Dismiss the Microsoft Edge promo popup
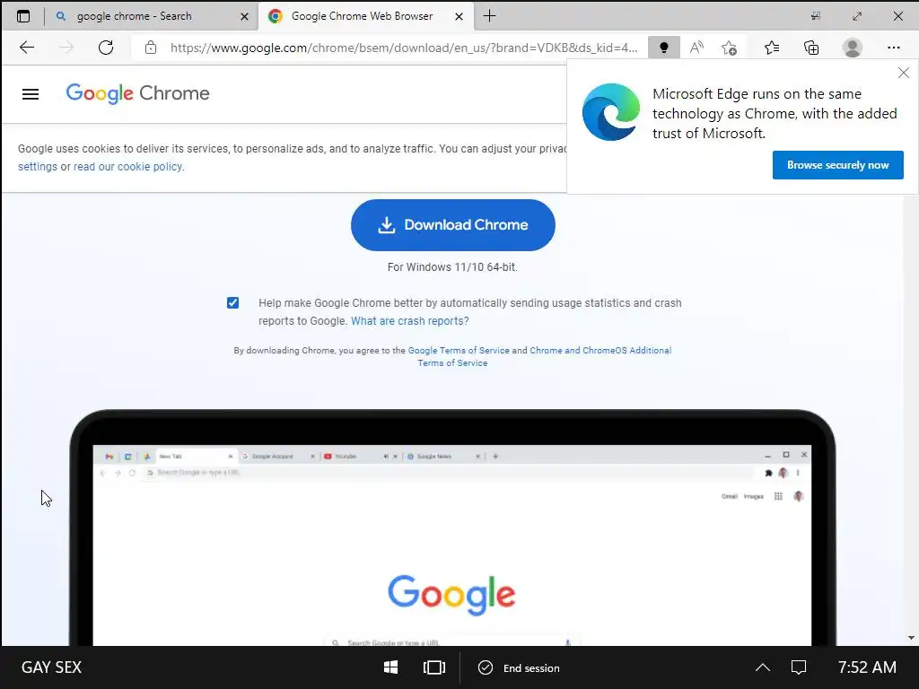The width and height of the screenshot is (919, 689). [903, 73]
